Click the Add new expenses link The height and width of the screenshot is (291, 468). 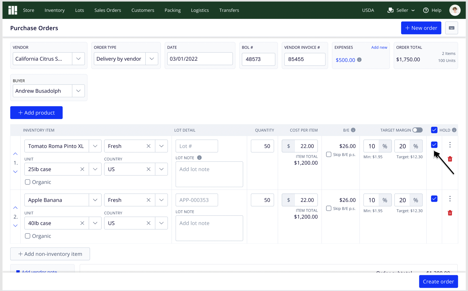point(379,47)
